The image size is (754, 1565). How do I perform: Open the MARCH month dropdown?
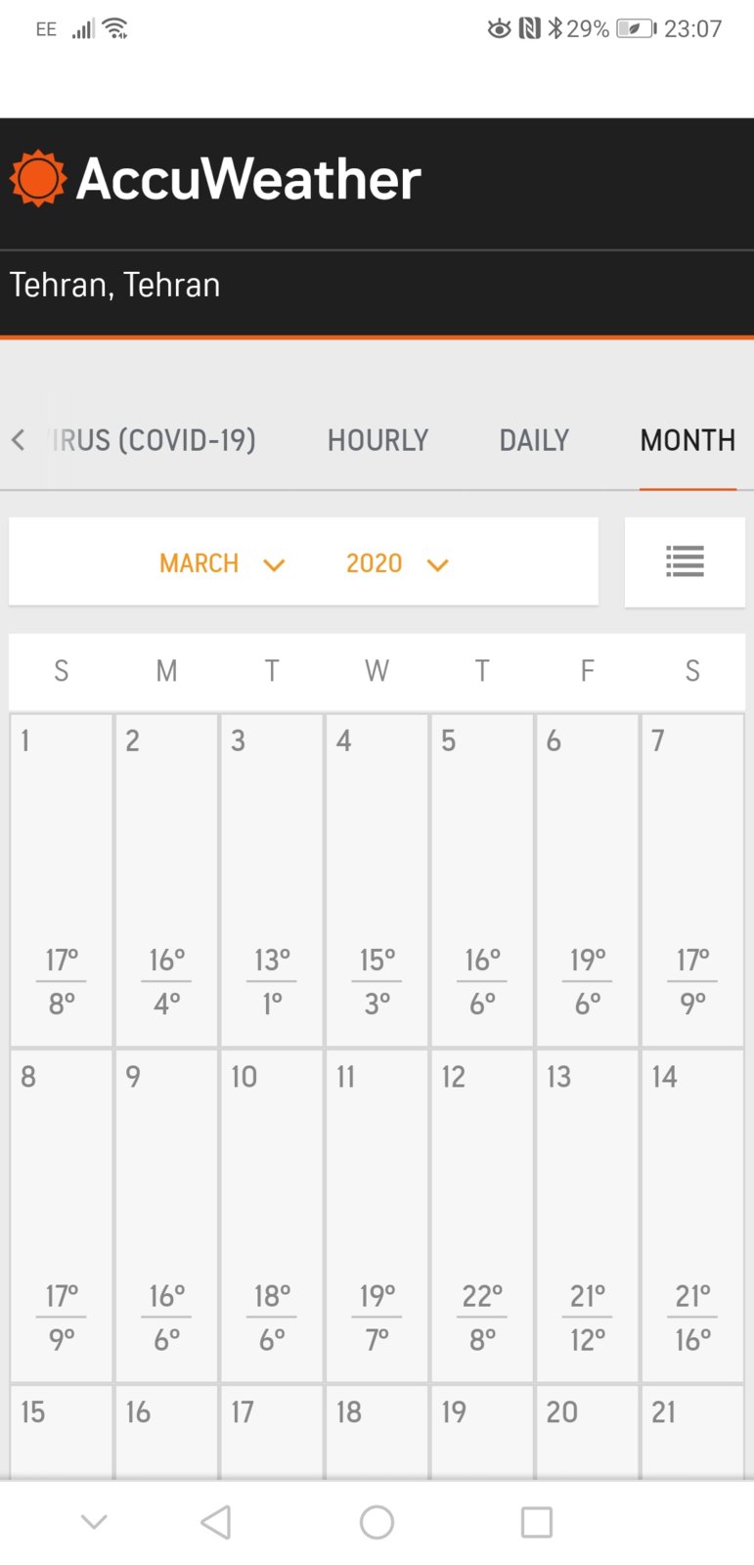pos(199,562)
